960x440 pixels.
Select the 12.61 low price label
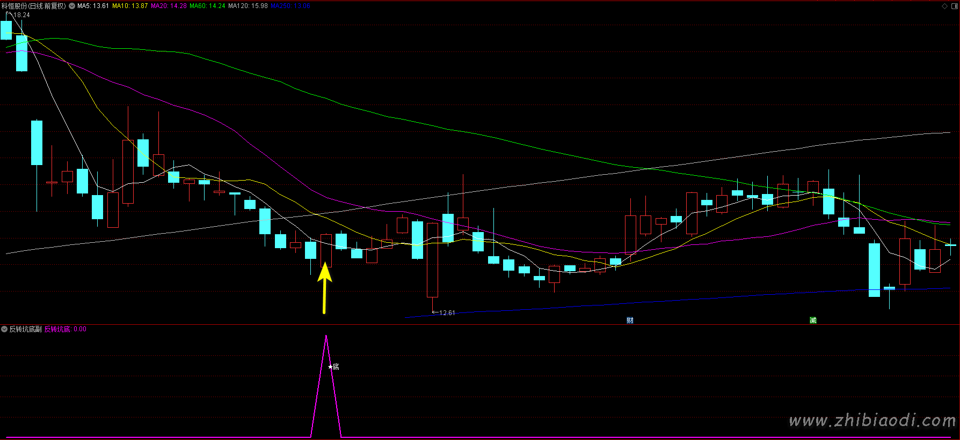click(447, 312)
